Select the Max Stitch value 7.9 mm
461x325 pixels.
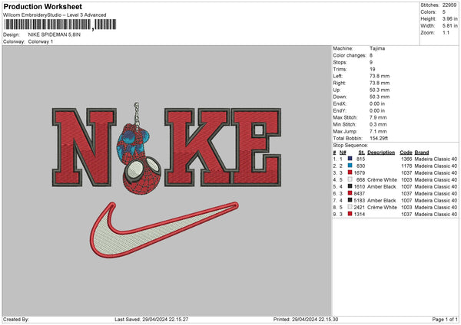tap(378, 117)
